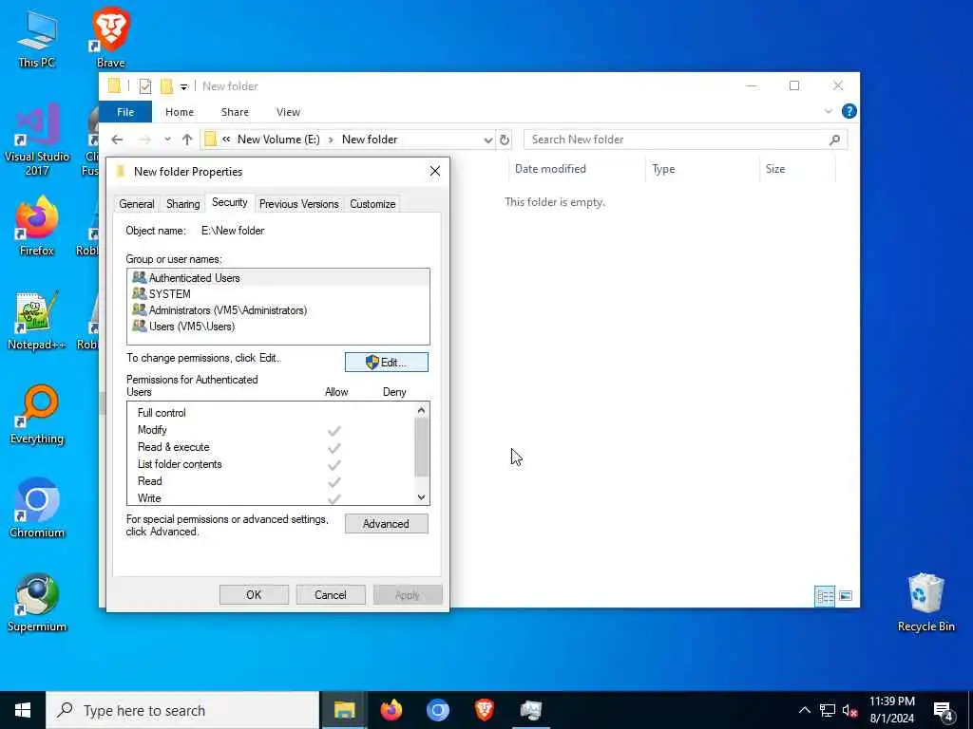973x729 pixels.
Task: Launch Supermium from the desktop
Action: [x=37, y=603]
